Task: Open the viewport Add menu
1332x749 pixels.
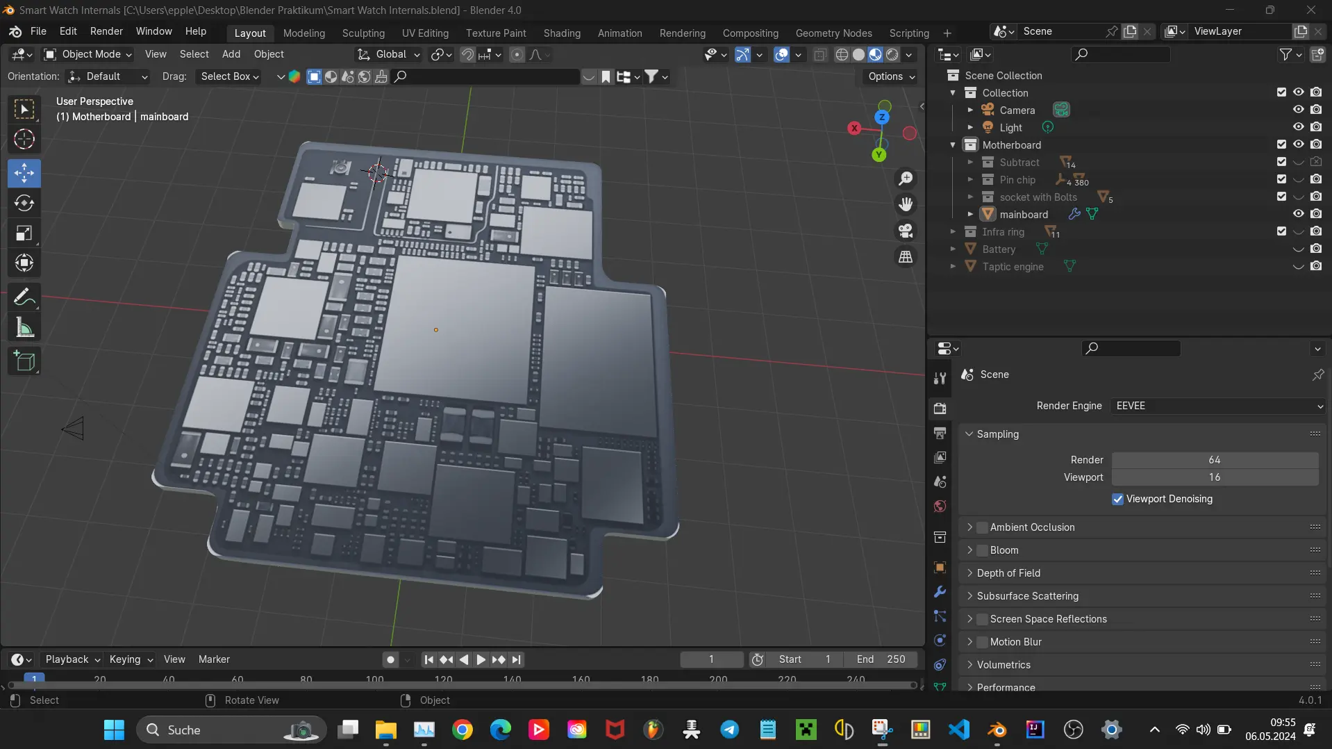Action: [231, 54]
